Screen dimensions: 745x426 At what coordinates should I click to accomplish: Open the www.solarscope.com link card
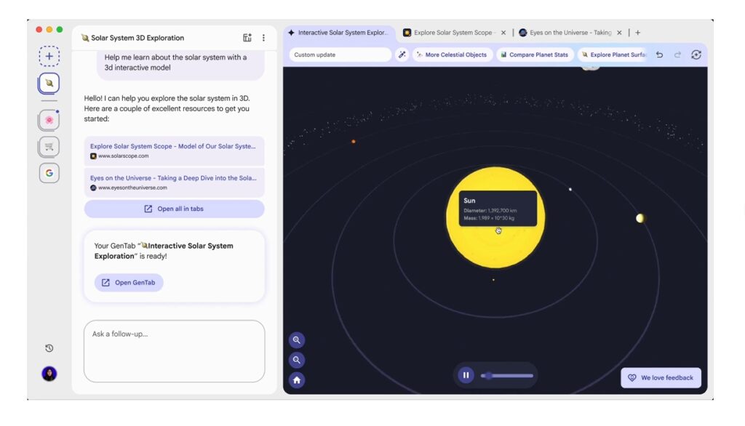(174, 150)
